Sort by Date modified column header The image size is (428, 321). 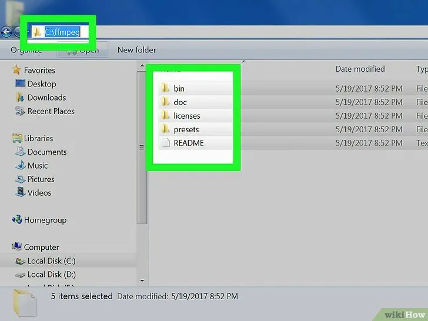click(x=360, y=69)
